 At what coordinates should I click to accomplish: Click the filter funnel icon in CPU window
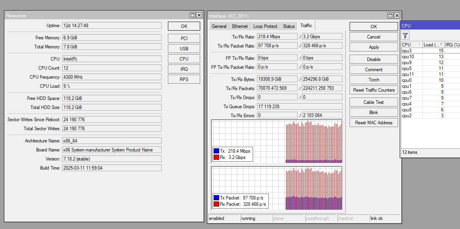405,36
